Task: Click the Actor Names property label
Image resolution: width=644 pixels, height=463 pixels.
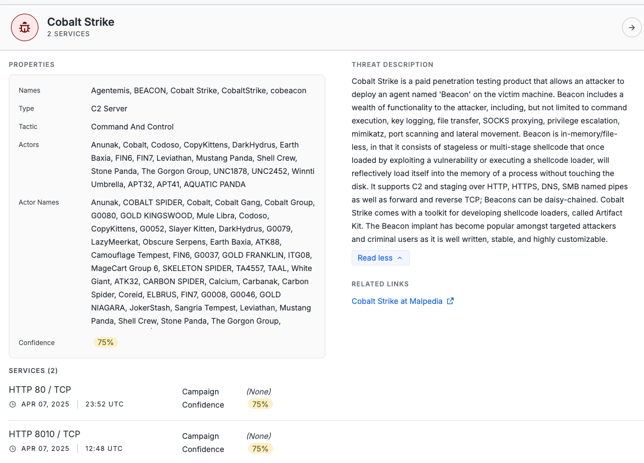Action: (38, 202)
